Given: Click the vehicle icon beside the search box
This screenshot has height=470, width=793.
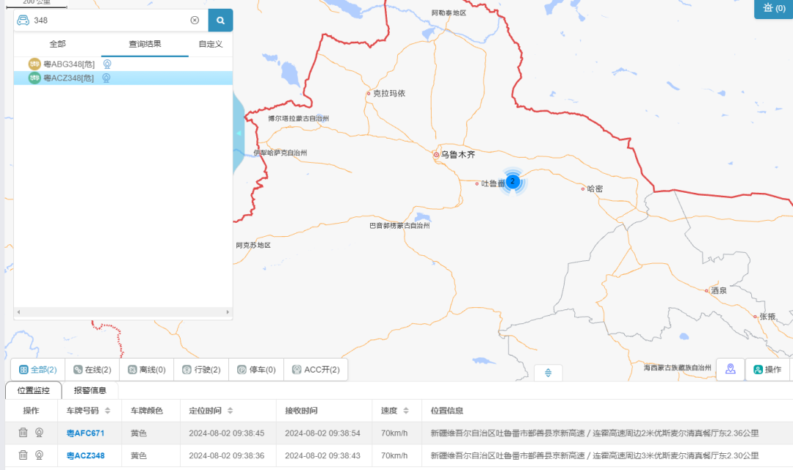Looking at the screenshot, I should (23, 20).
